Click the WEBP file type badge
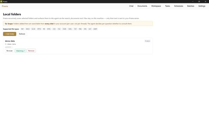Viewport: 209px width, 117px height. point(95,29)
